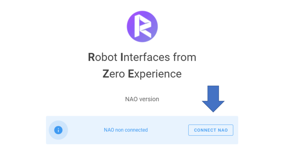Click the 'NAO non connected' status text
290x152 pixels.
pyautogui.click(x=126, y=130)
